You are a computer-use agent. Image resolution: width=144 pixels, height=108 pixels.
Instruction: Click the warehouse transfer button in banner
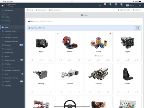pyautogui.click(x=137, y=28)
